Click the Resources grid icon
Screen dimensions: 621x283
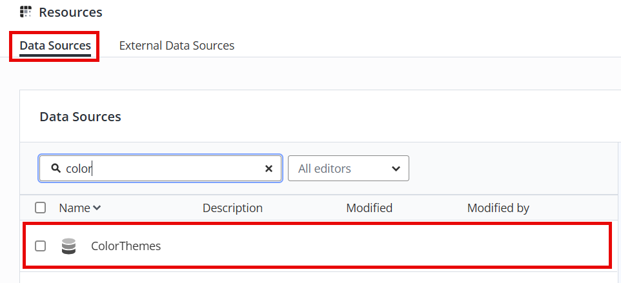click(26, 12)
